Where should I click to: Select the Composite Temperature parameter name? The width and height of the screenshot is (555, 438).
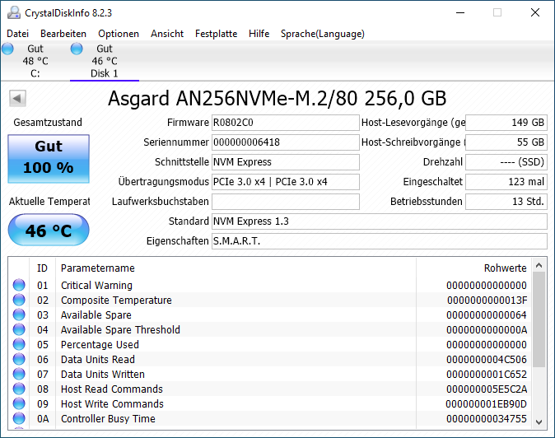point(116,300)
